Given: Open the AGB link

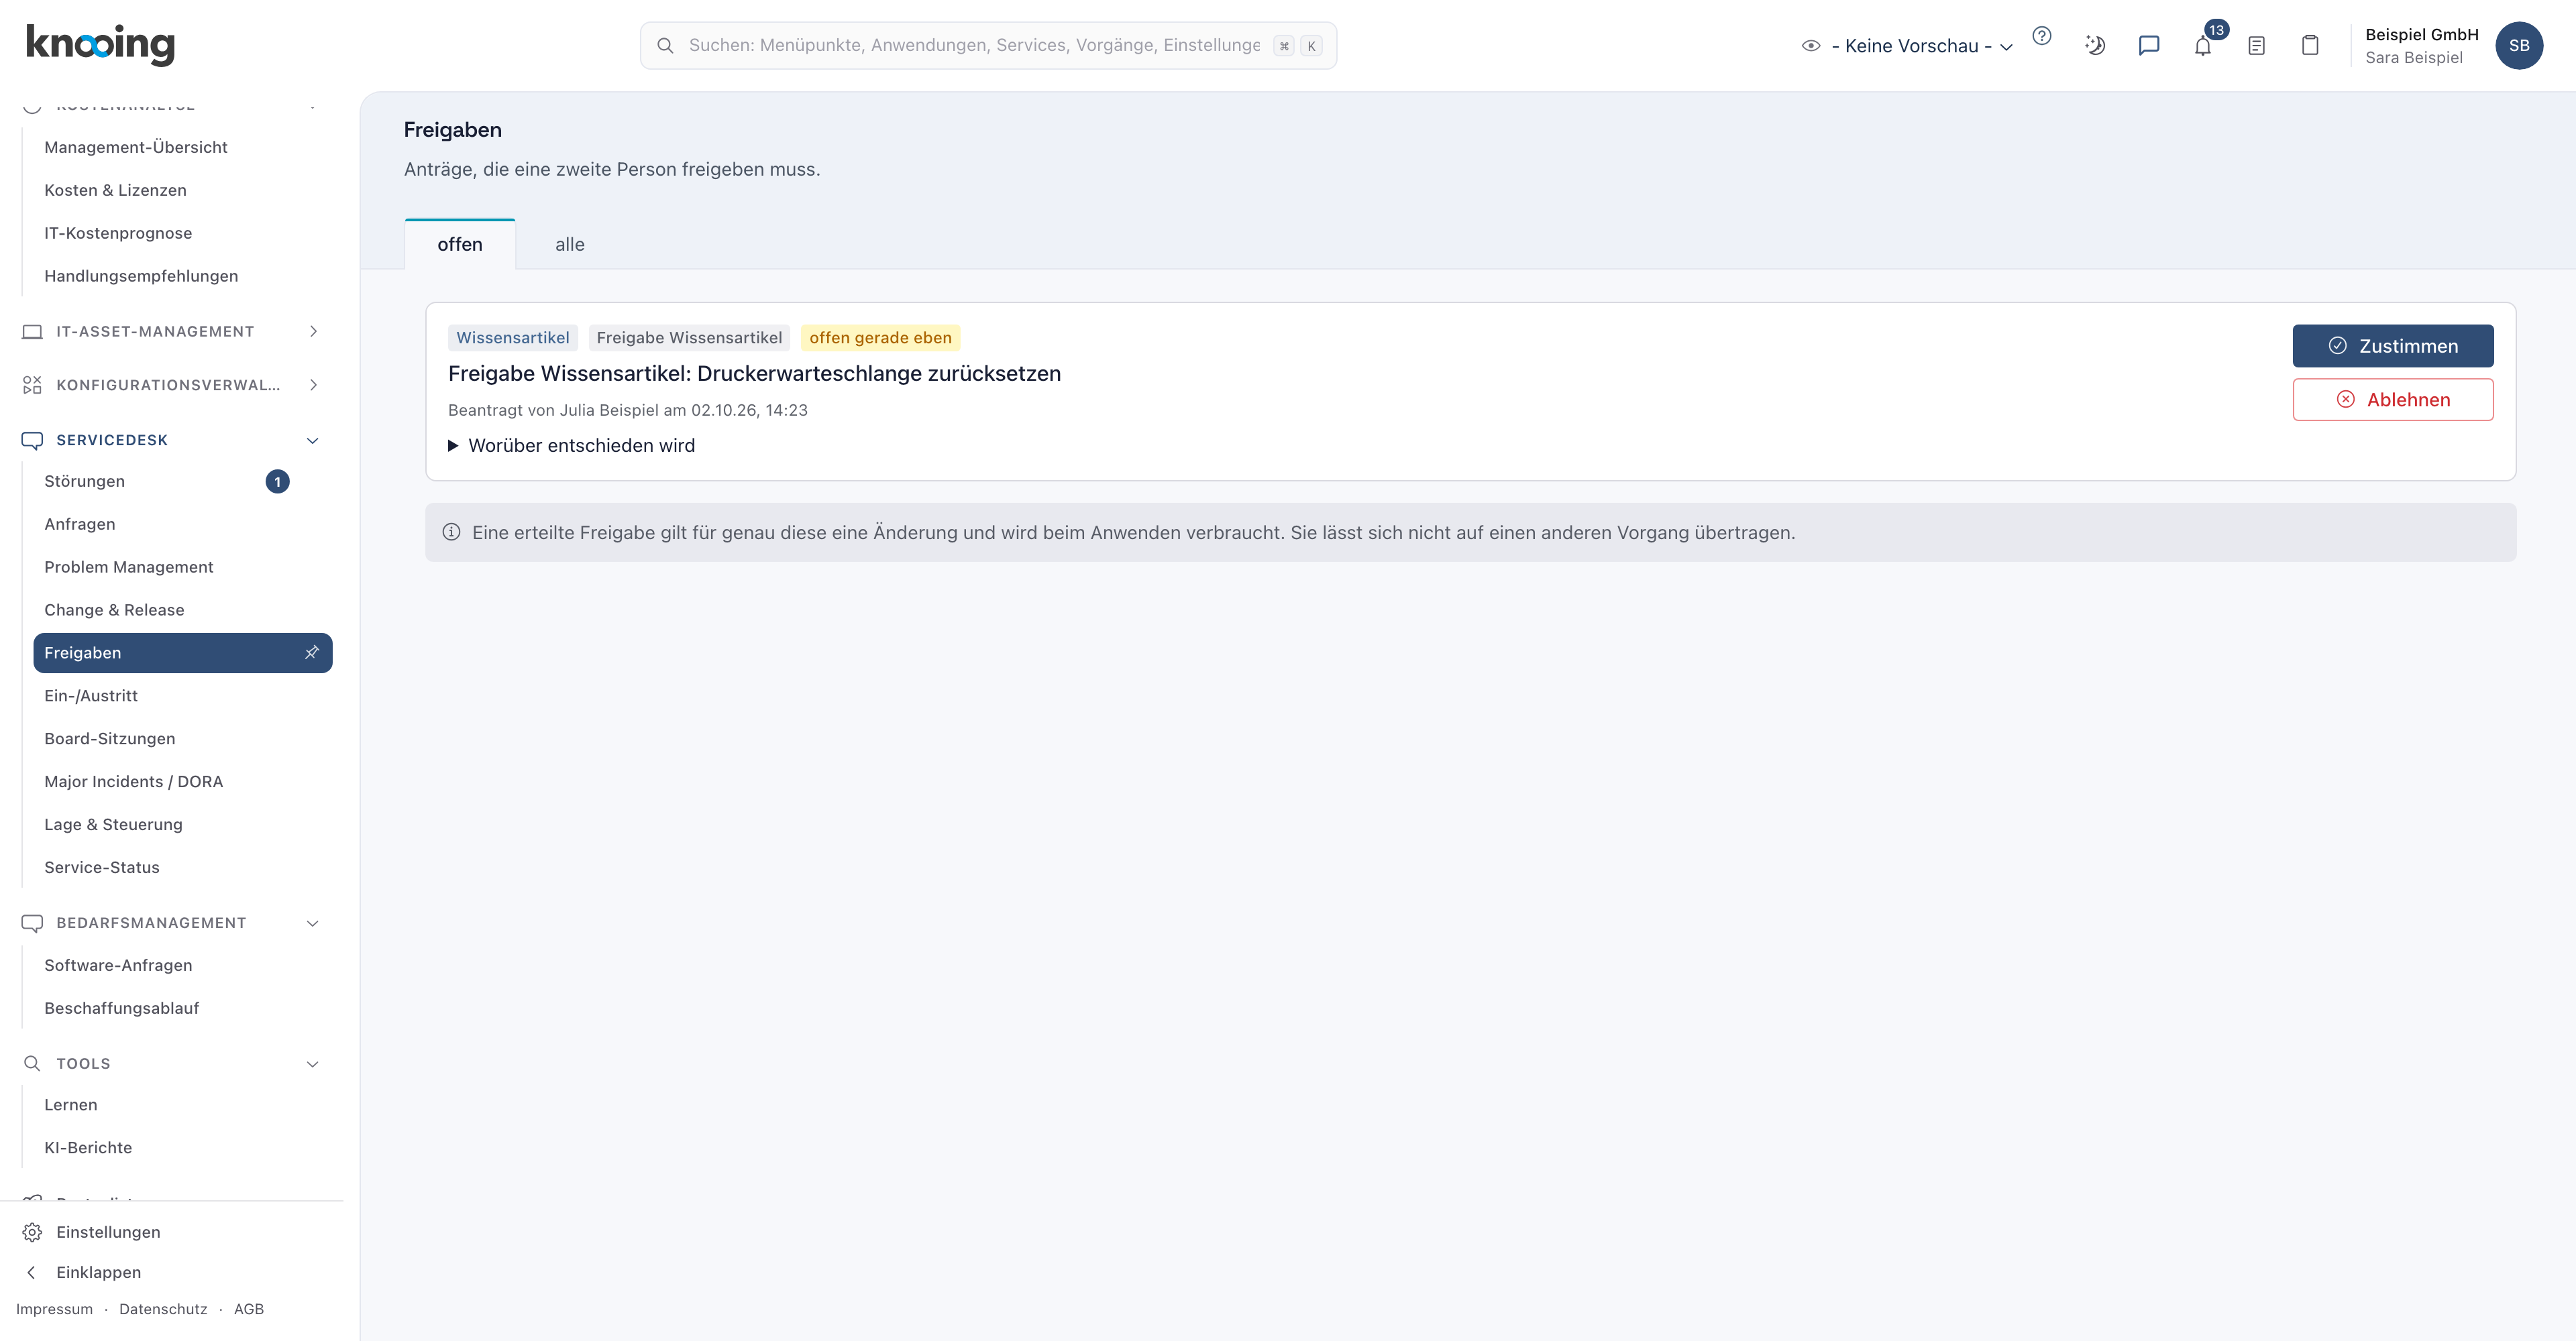Looking at the screenshot, I should pyautogui.click(x=249, y=1310).
